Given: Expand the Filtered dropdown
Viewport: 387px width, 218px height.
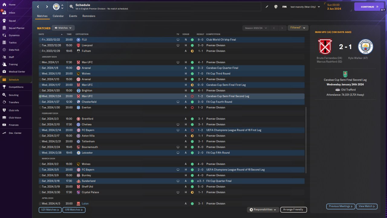Looking at the screenshot, I should (298, 28).
